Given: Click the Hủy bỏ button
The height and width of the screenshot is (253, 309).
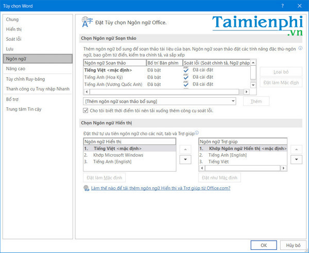Looking at the screenshot, I should coord(293,245).
